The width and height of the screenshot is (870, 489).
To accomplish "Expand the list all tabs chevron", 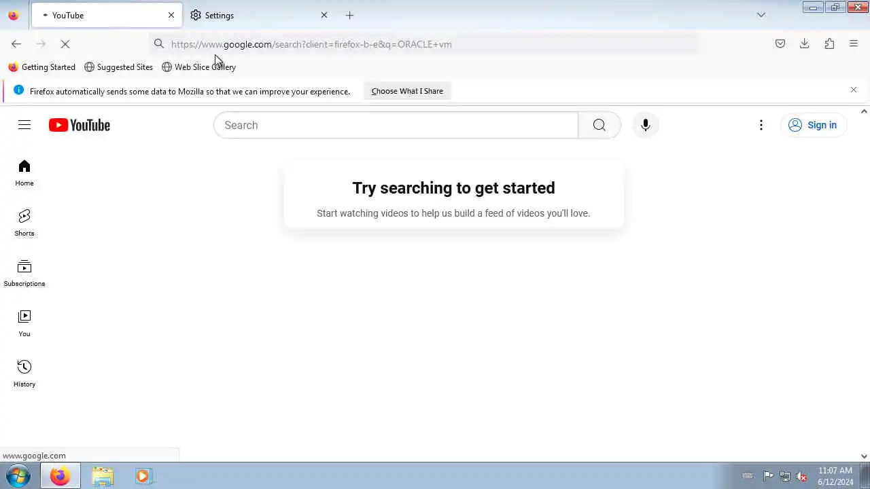I will pos(761,15).
